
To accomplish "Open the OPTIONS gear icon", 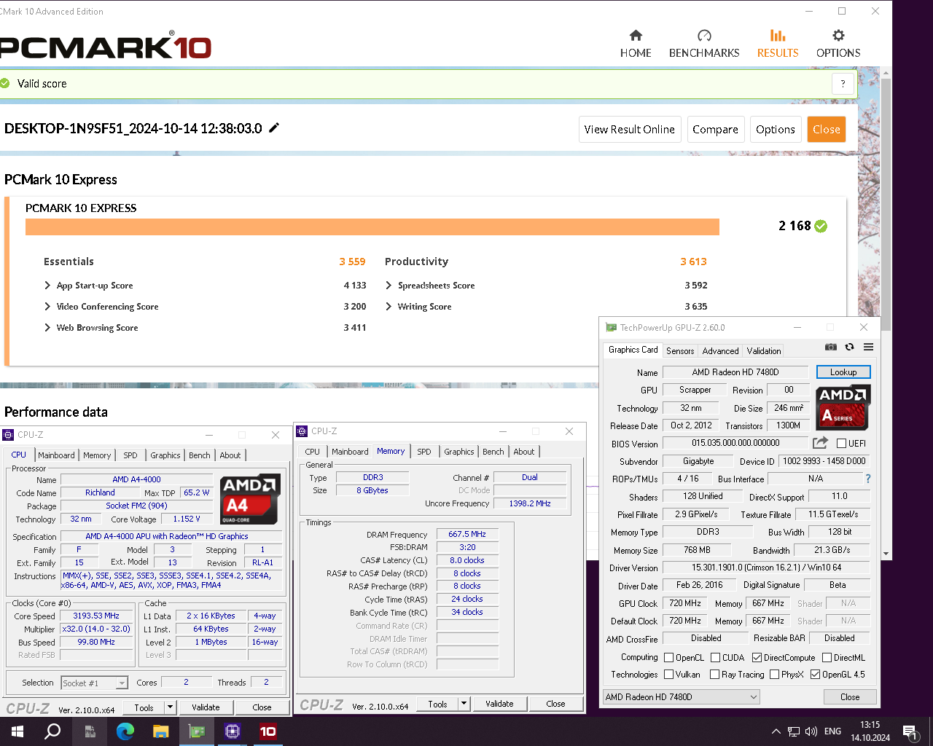I will 838,36.
